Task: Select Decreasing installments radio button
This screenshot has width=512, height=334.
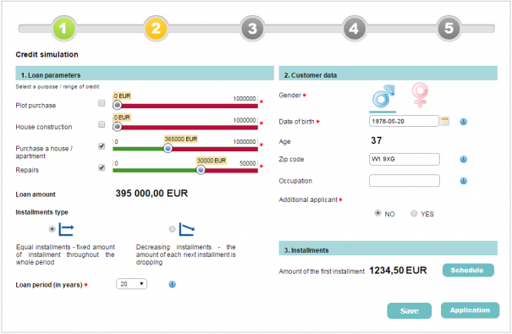Action: (172, 229)
